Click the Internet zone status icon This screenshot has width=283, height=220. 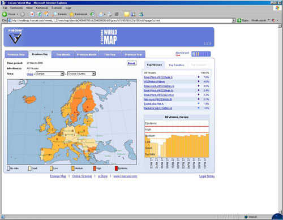point(246,217)
